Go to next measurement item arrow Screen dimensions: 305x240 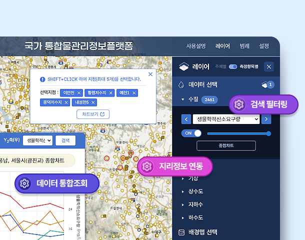click(x=266, y=119)
